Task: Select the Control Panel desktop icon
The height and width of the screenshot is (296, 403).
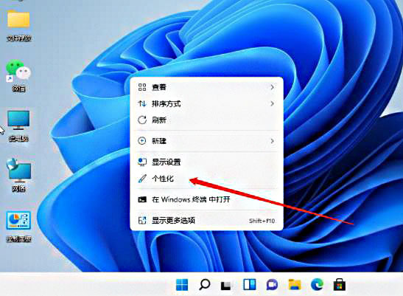Action: tap(18, 221)
